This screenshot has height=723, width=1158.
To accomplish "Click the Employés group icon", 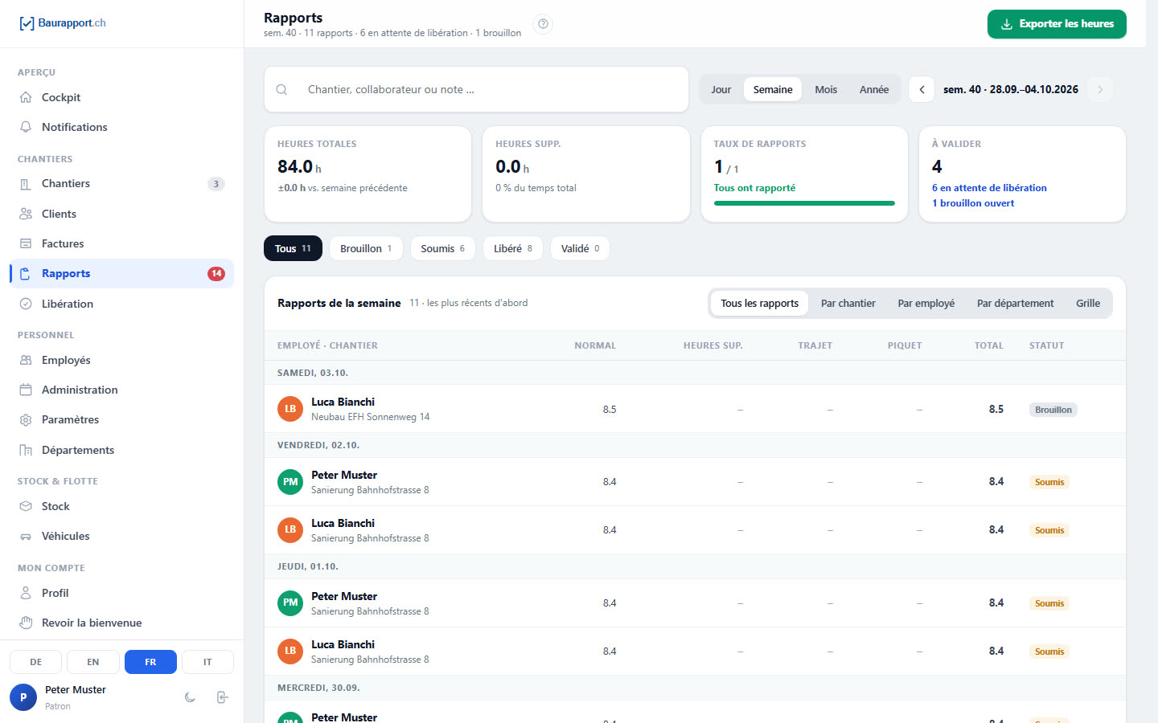I will pos(26,360).
